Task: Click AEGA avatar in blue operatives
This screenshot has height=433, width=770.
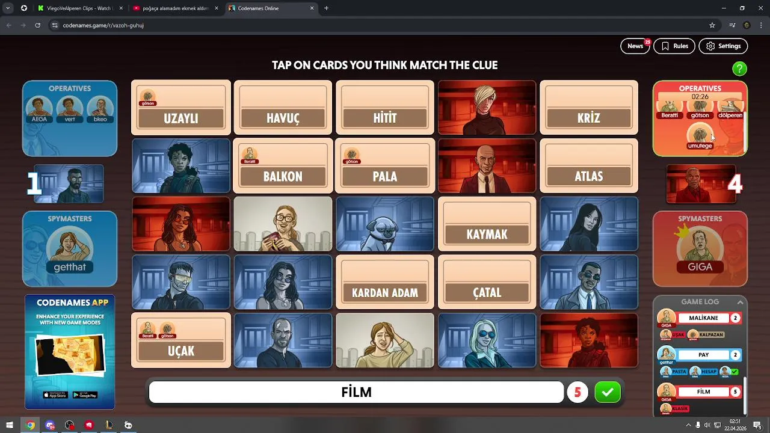Action: pos(39,109)
